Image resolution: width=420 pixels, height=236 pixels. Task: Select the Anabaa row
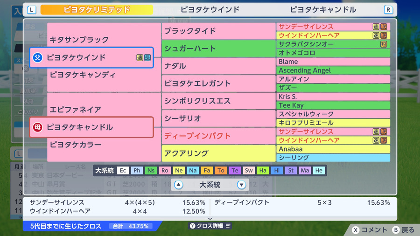333,149
